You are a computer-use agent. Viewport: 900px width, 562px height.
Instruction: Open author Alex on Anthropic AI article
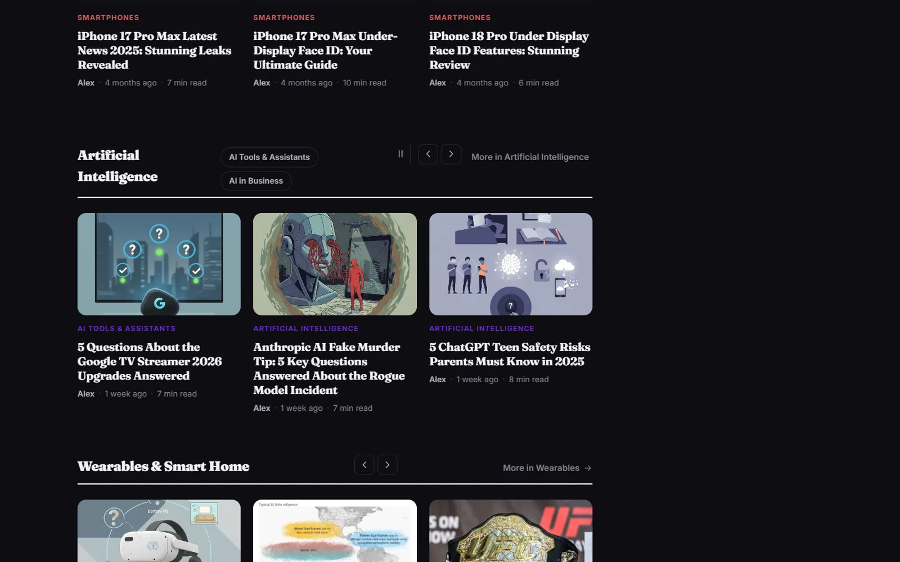tap(262, 408)
